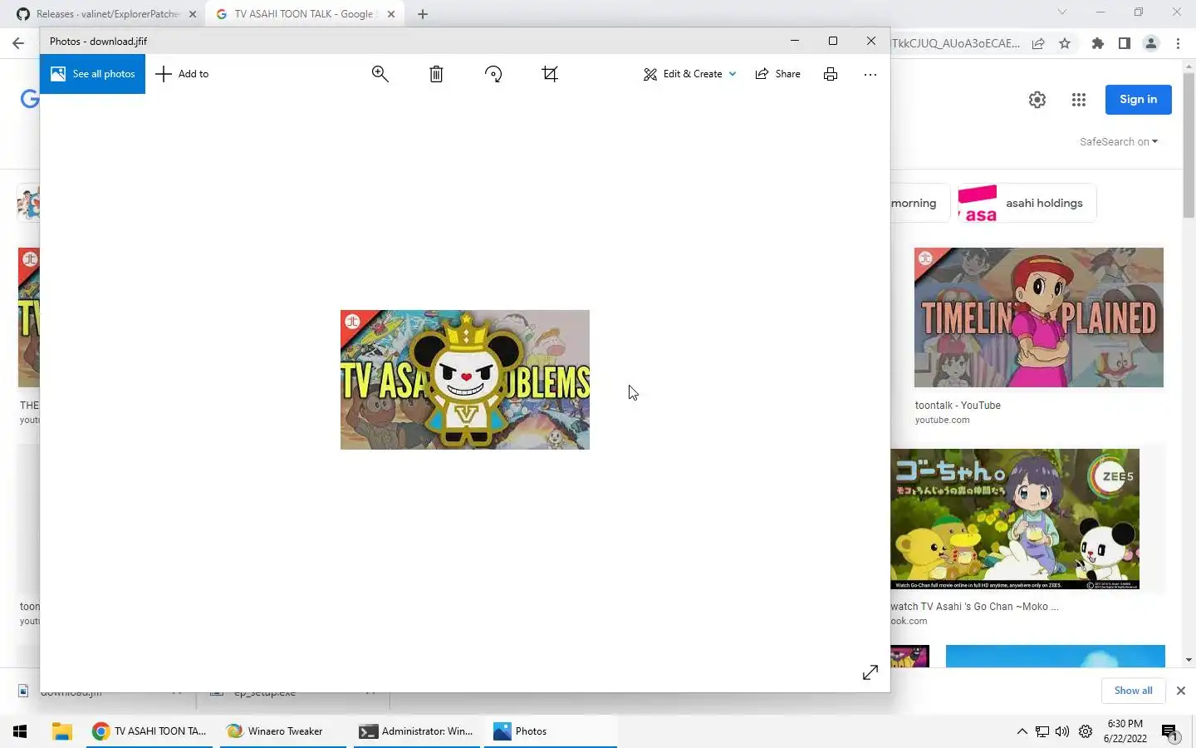Share this page from the address bar icon
The height and width of the screenshot is (748, 1196).
(1038, 43)
